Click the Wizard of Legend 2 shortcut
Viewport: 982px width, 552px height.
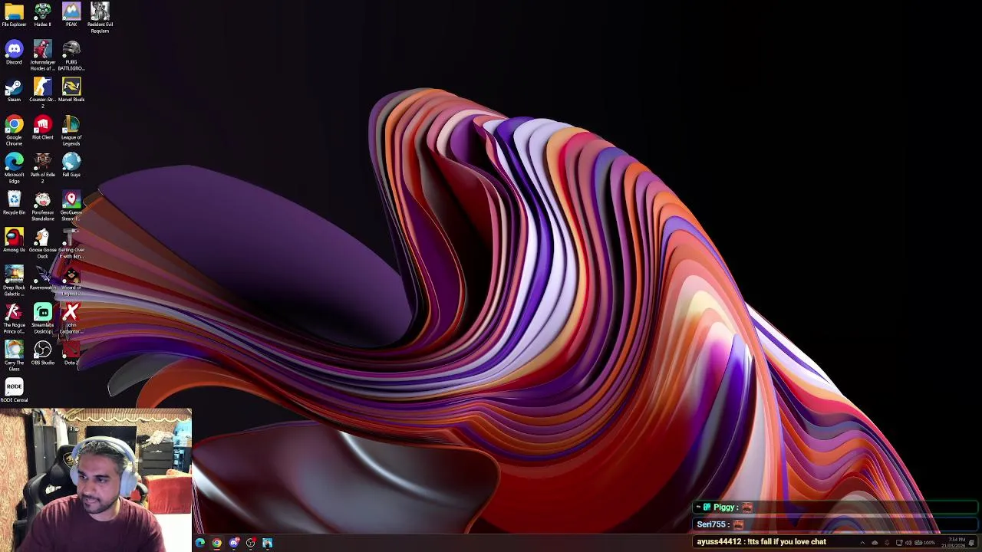[x=71, y=281]
